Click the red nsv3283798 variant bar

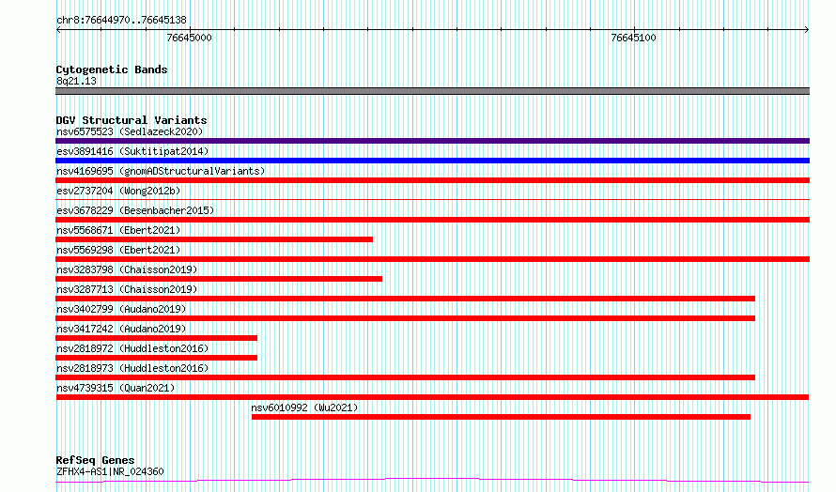point(219,279)
